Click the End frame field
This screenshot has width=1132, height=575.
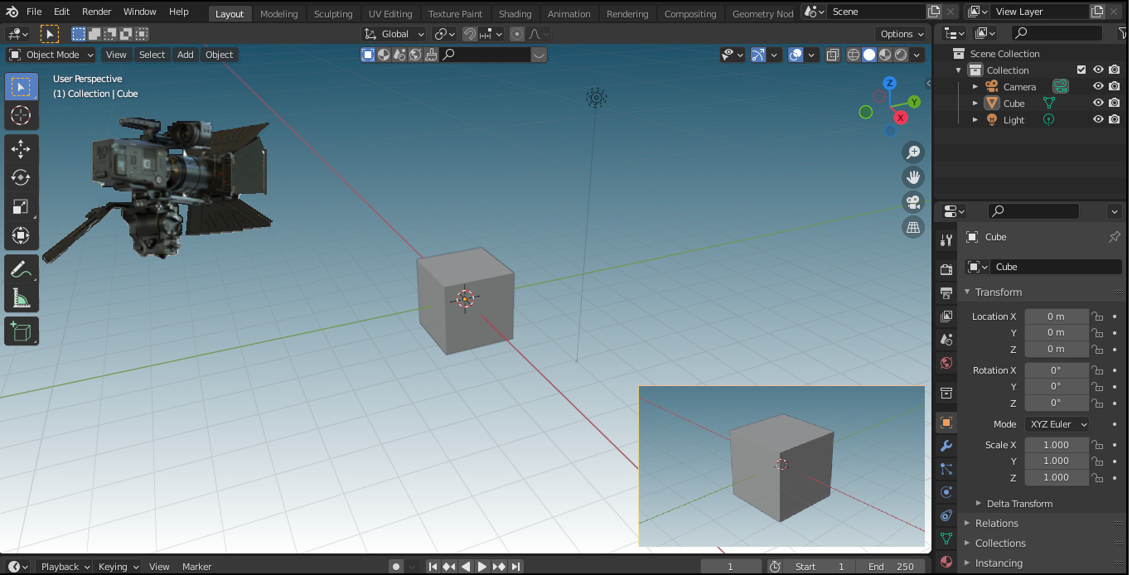[891, 567]
